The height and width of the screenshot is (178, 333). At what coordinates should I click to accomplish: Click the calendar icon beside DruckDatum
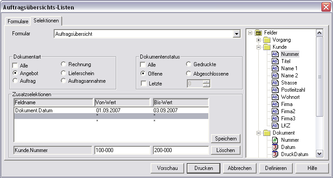[x=275, y=154]
